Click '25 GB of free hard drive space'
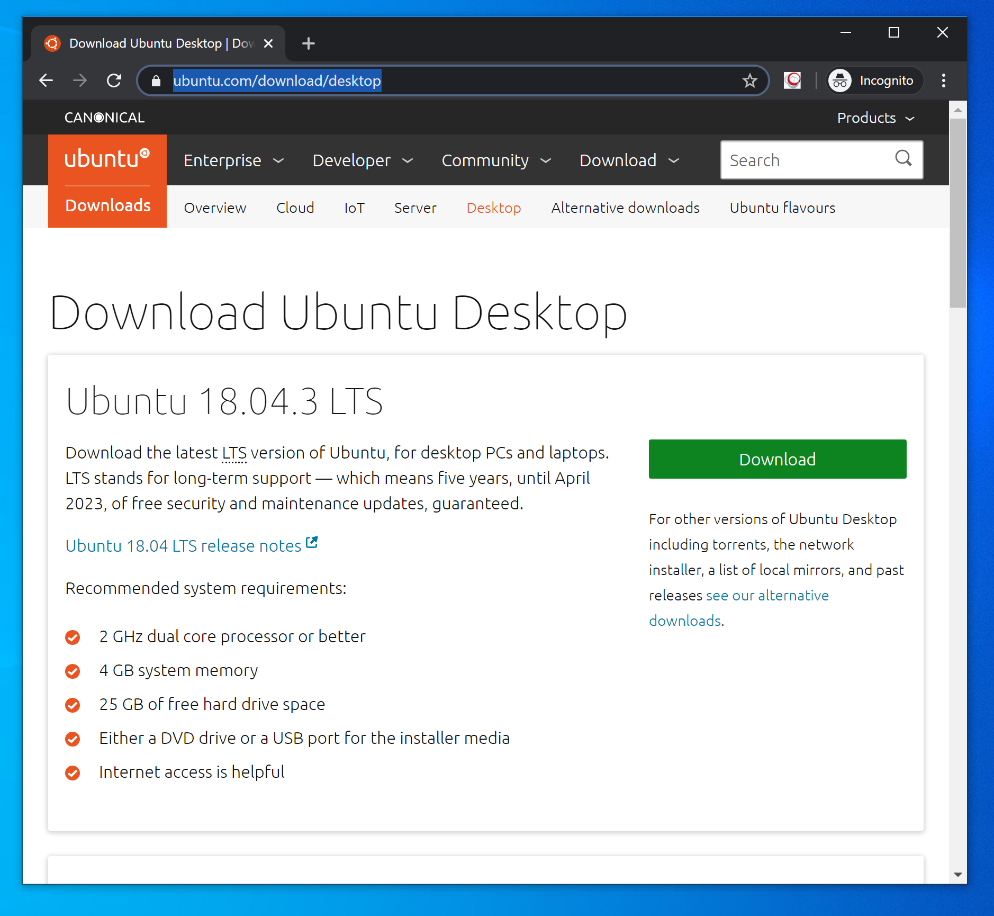994x916 pixels. 212,704
